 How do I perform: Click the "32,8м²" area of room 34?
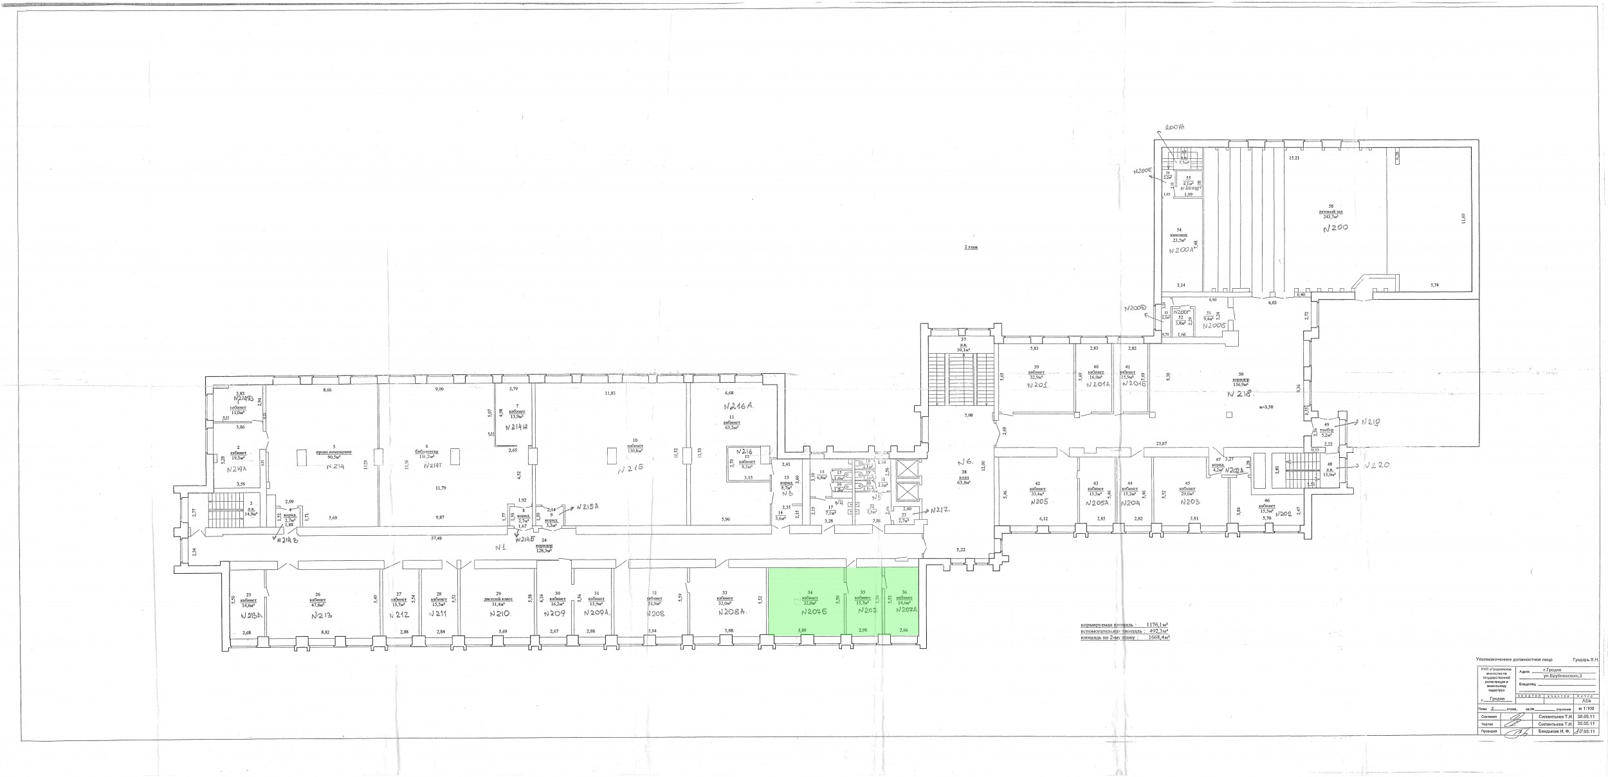tap(810, 603)
